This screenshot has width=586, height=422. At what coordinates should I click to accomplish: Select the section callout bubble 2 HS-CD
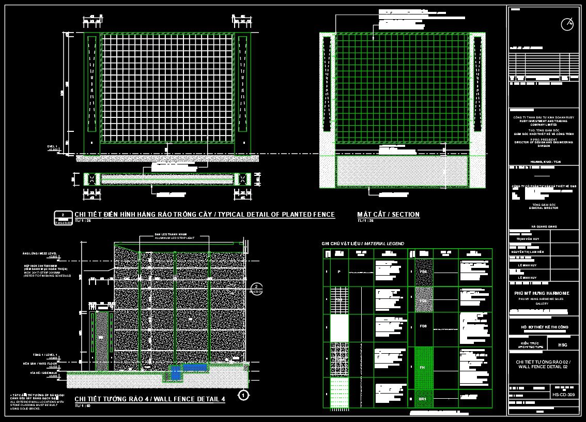255,289
